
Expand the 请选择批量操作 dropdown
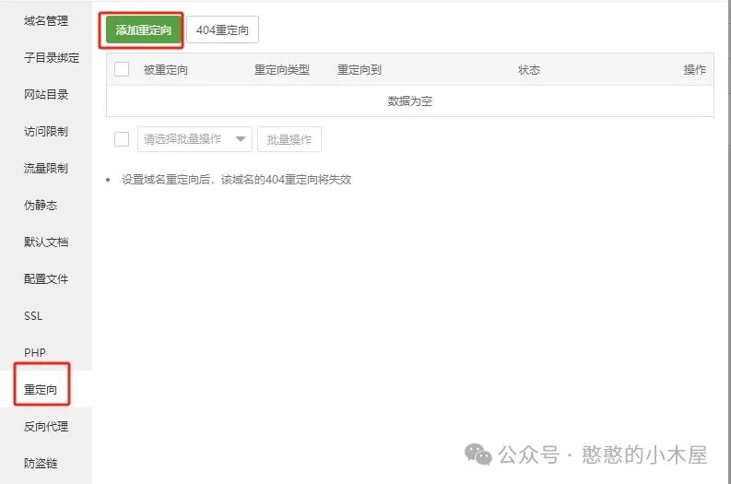194,139
